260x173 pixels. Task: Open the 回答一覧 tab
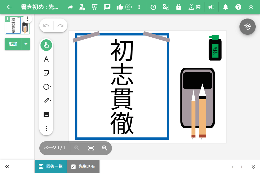(x=51, y=166)
